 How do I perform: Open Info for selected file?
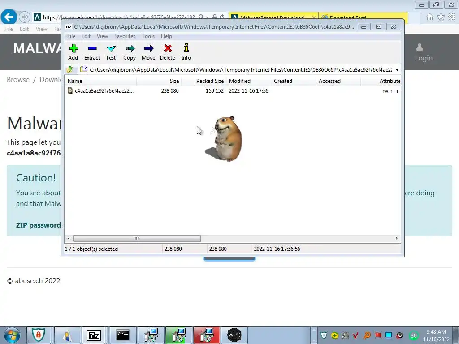[186, 52]
